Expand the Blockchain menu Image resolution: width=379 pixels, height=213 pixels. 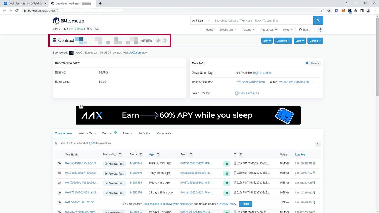tap(228, 30)
